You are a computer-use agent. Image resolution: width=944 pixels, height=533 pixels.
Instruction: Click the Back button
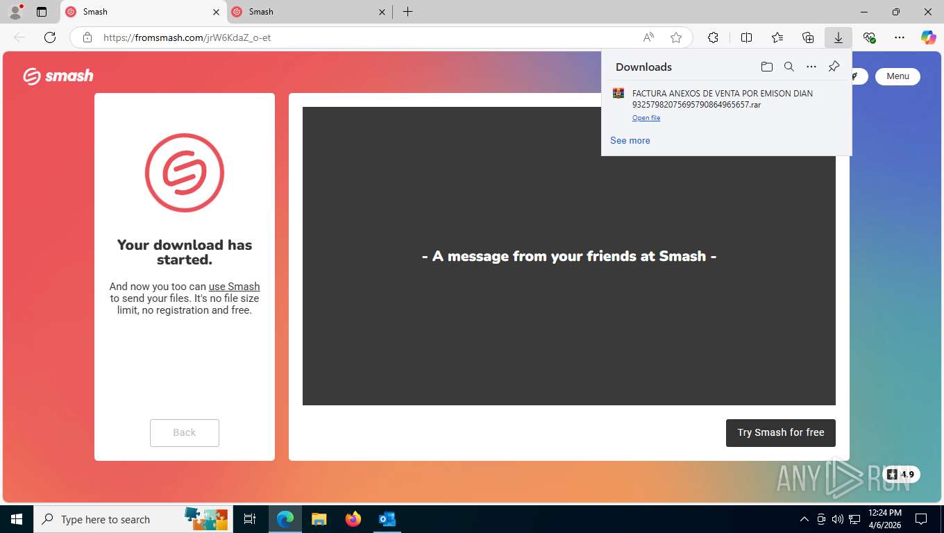185,432
